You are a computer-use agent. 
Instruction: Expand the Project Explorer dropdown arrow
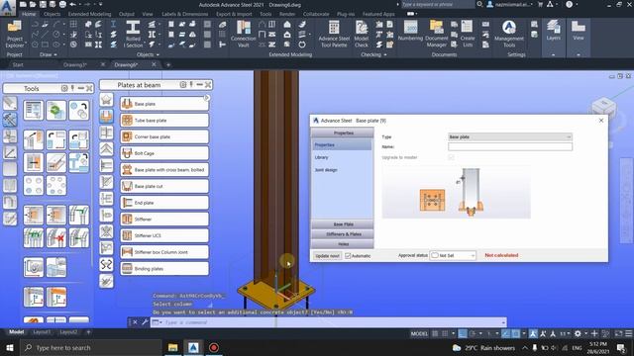pos(26,42)
